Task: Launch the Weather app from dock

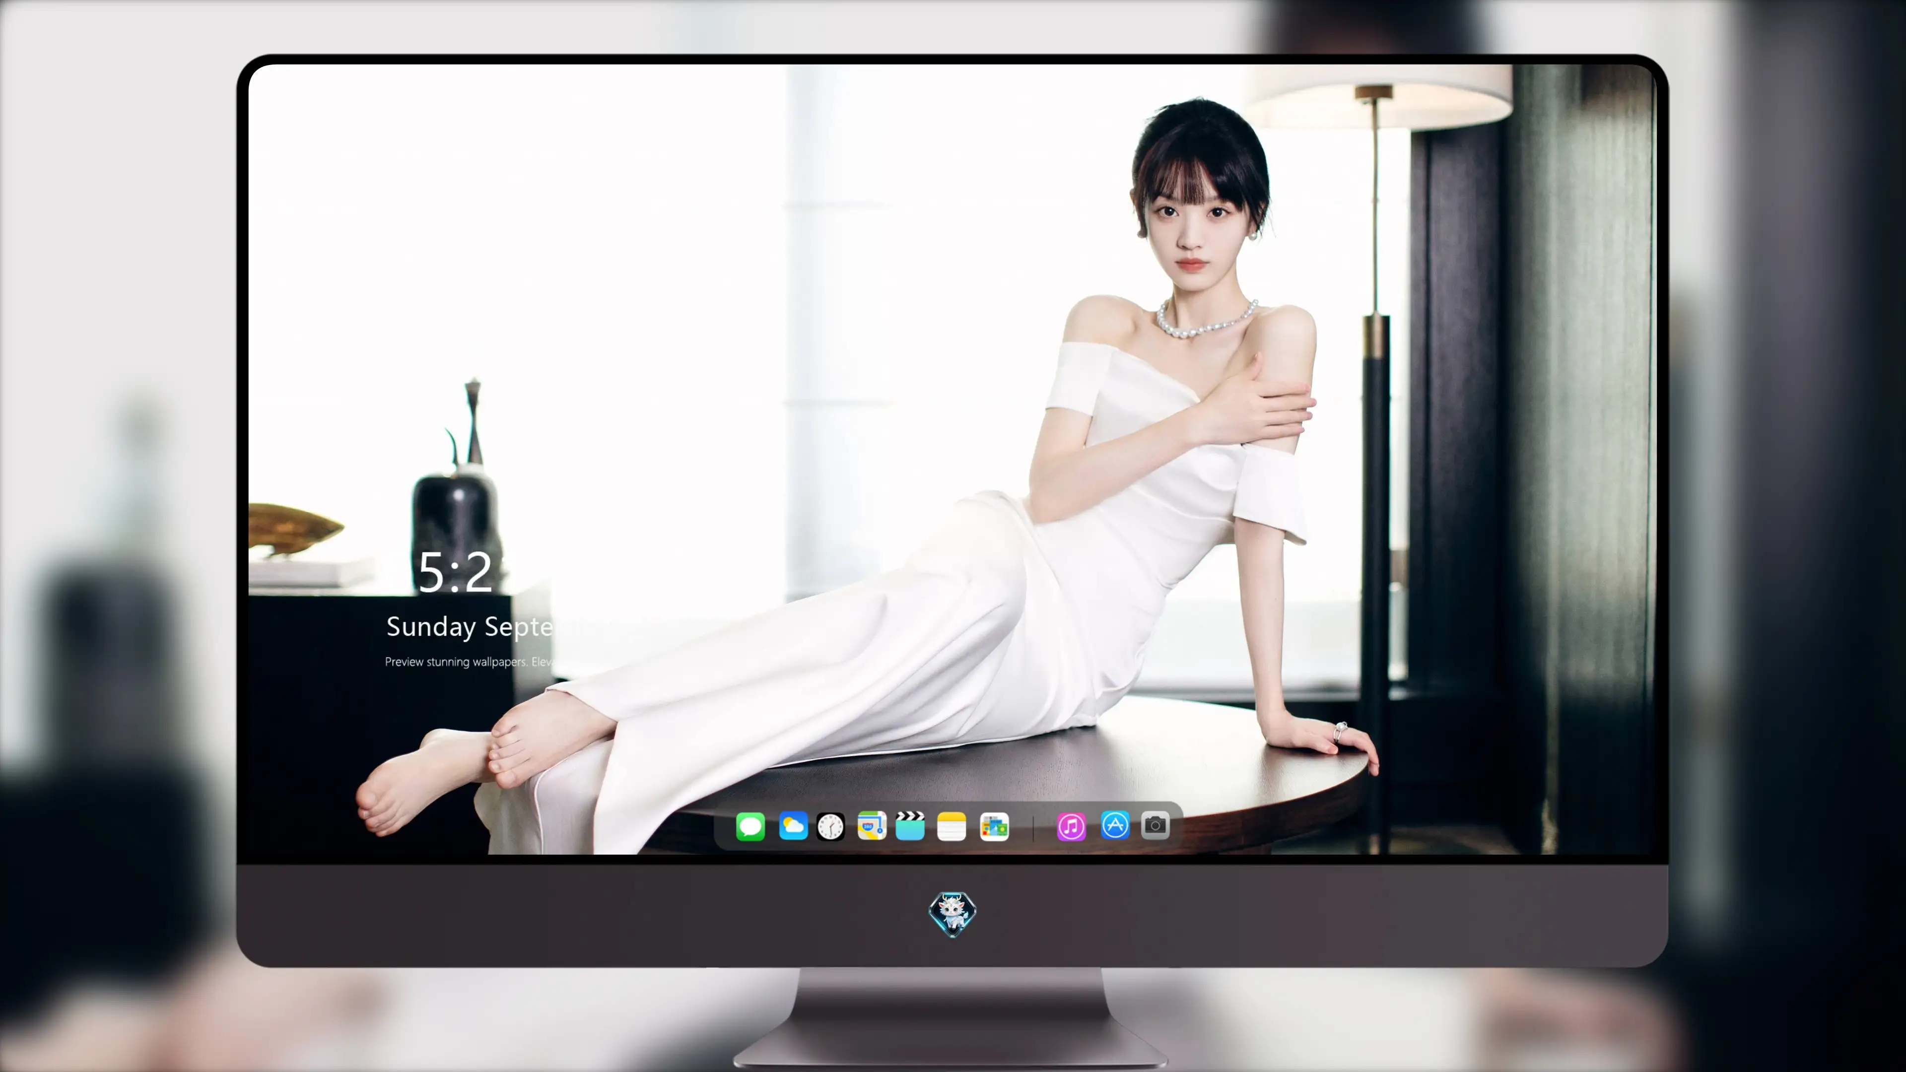Action: (793, 826)
